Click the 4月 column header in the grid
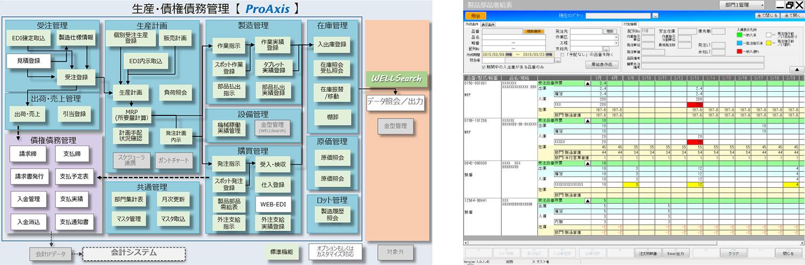The image size is (805, 265). click(x=615, y=78)
